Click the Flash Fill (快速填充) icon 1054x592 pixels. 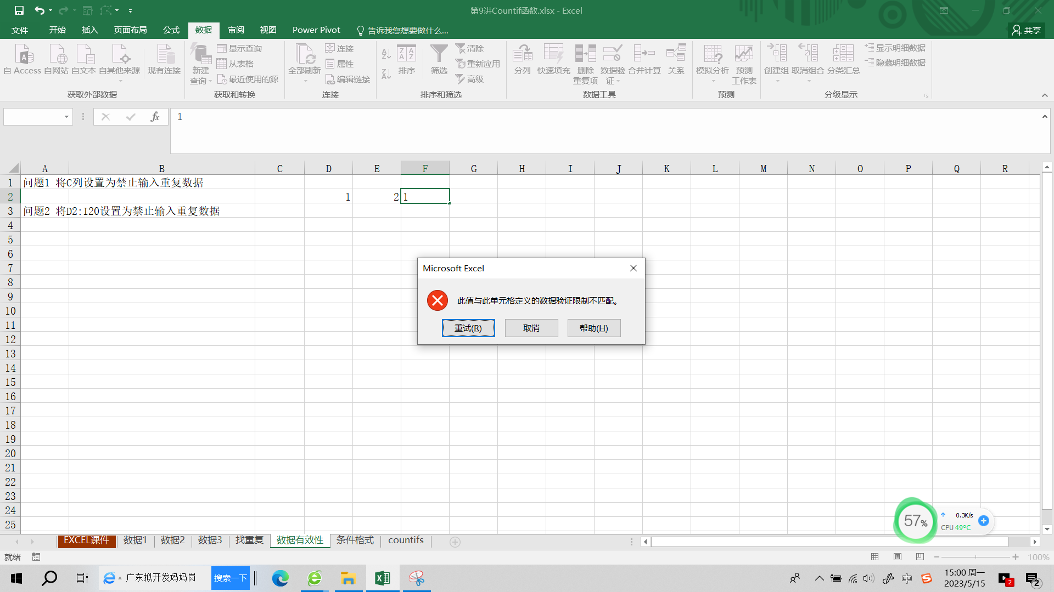(553, 55)
